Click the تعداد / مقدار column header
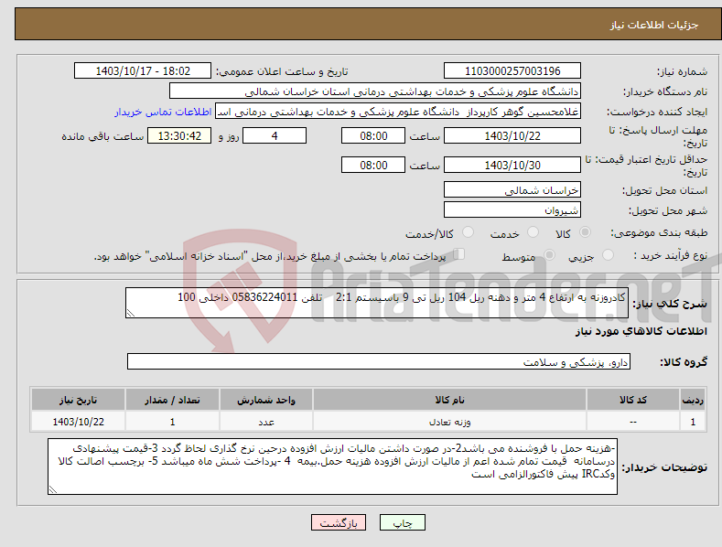722x547 pixels. pos(172,400)
